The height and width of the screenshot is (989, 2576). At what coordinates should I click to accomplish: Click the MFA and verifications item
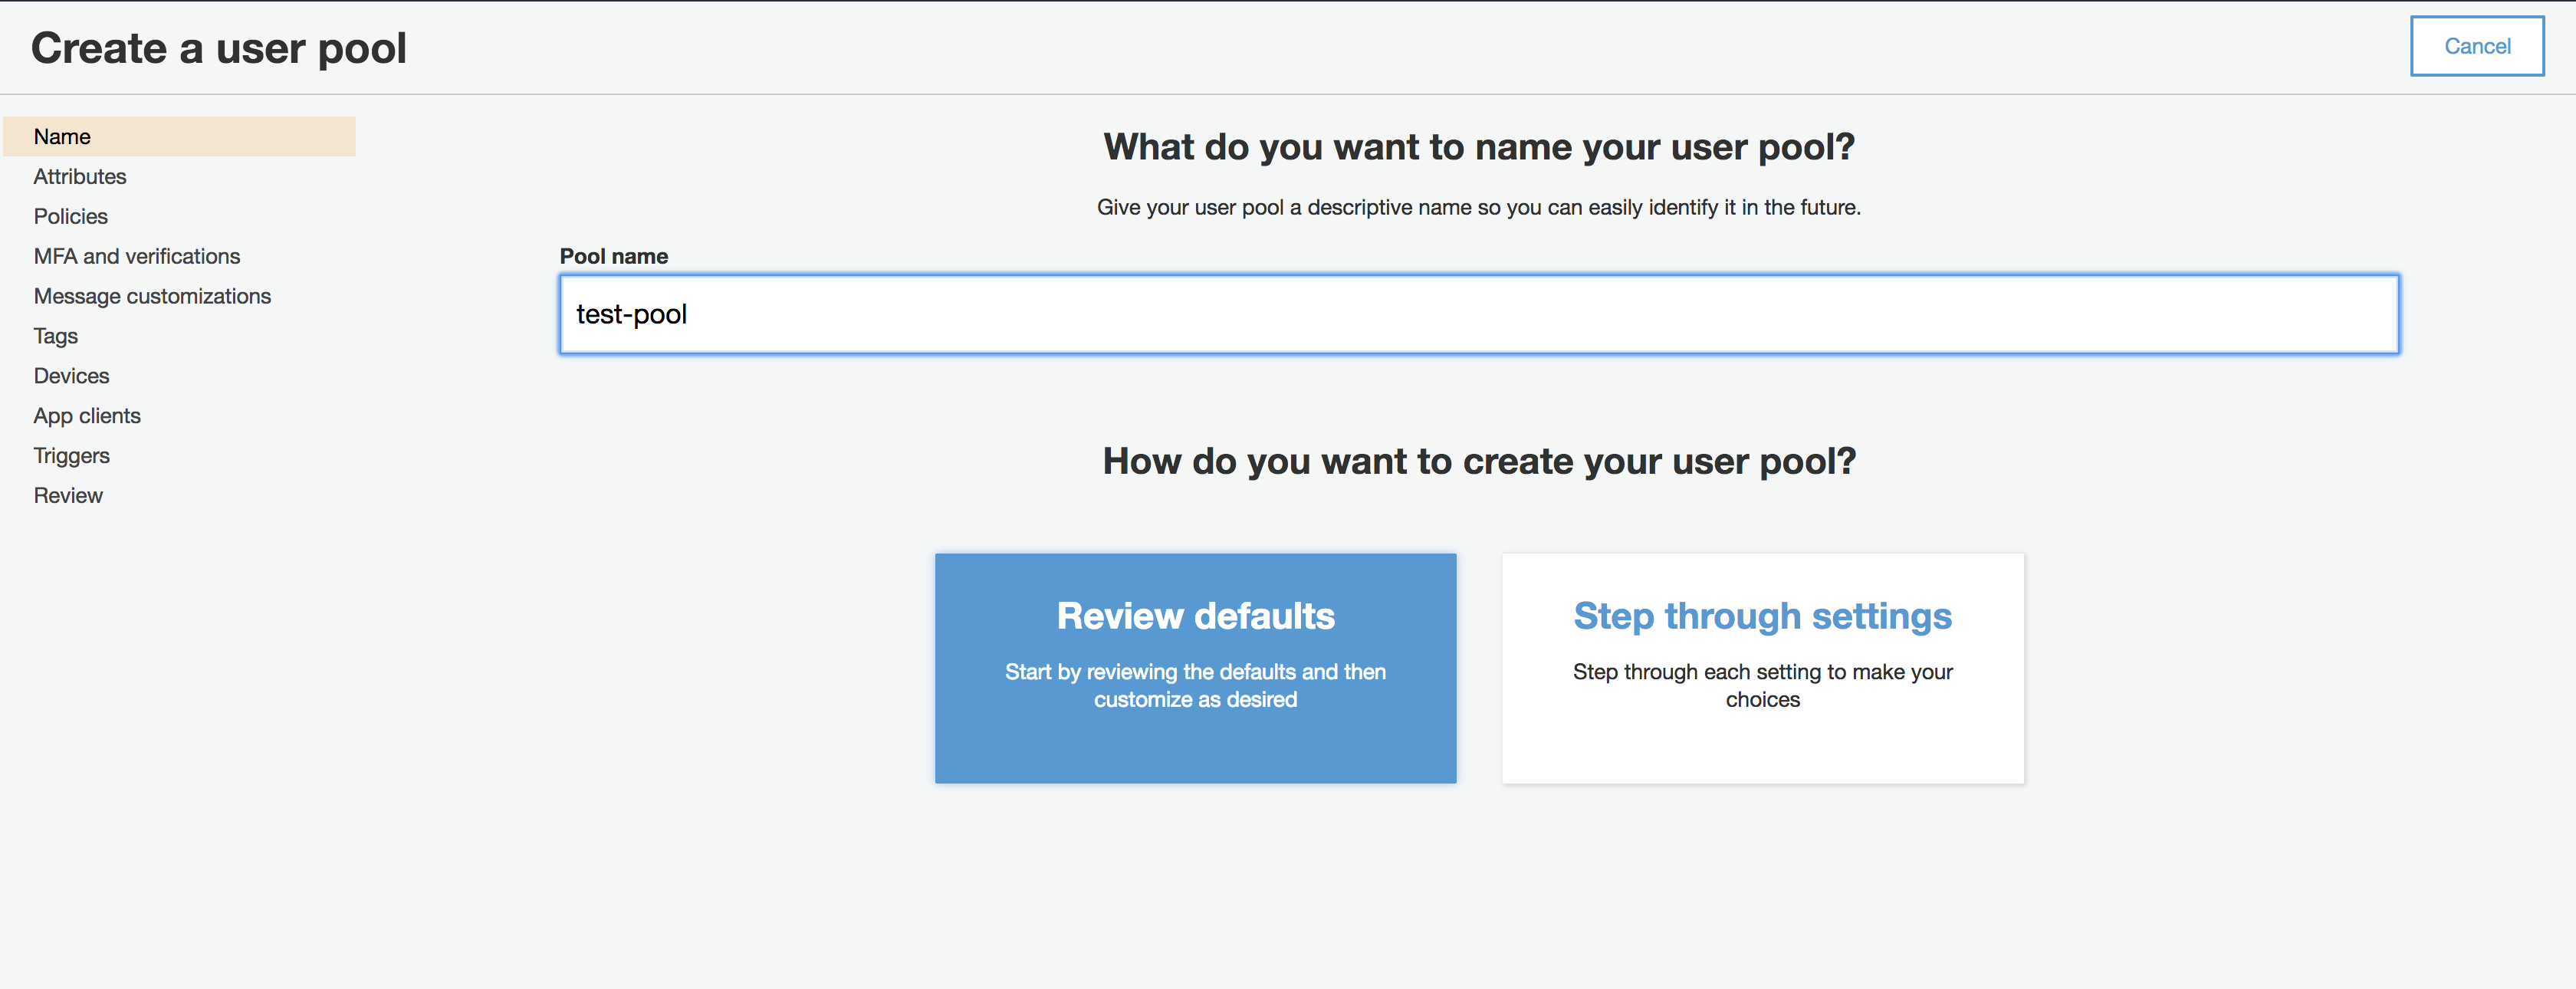point(135,256)
